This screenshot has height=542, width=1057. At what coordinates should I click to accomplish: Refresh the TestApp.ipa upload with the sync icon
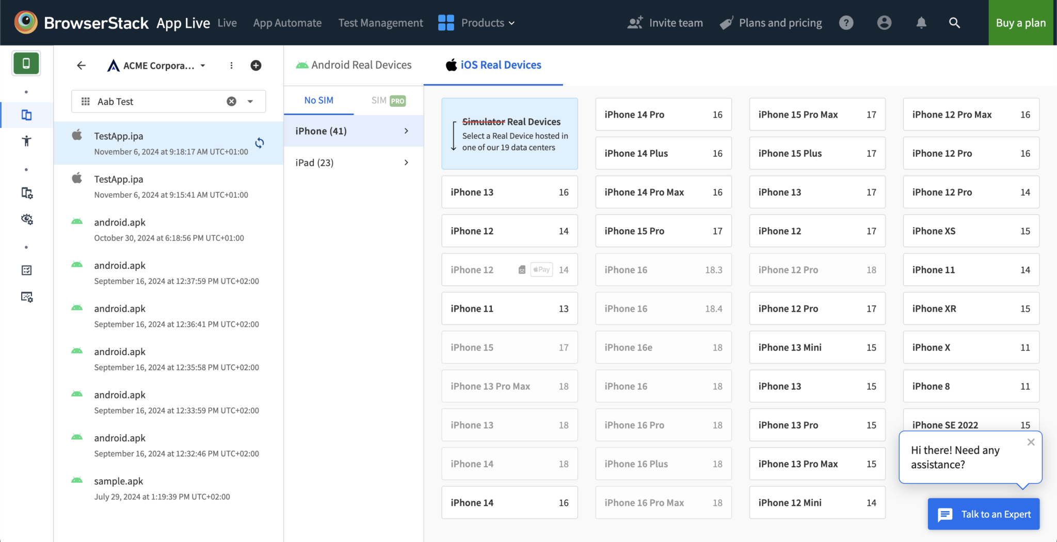(260, 143)
